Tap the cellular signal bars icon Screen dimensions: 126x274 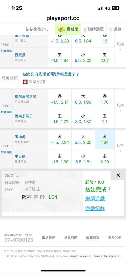(x=100, y=8)
